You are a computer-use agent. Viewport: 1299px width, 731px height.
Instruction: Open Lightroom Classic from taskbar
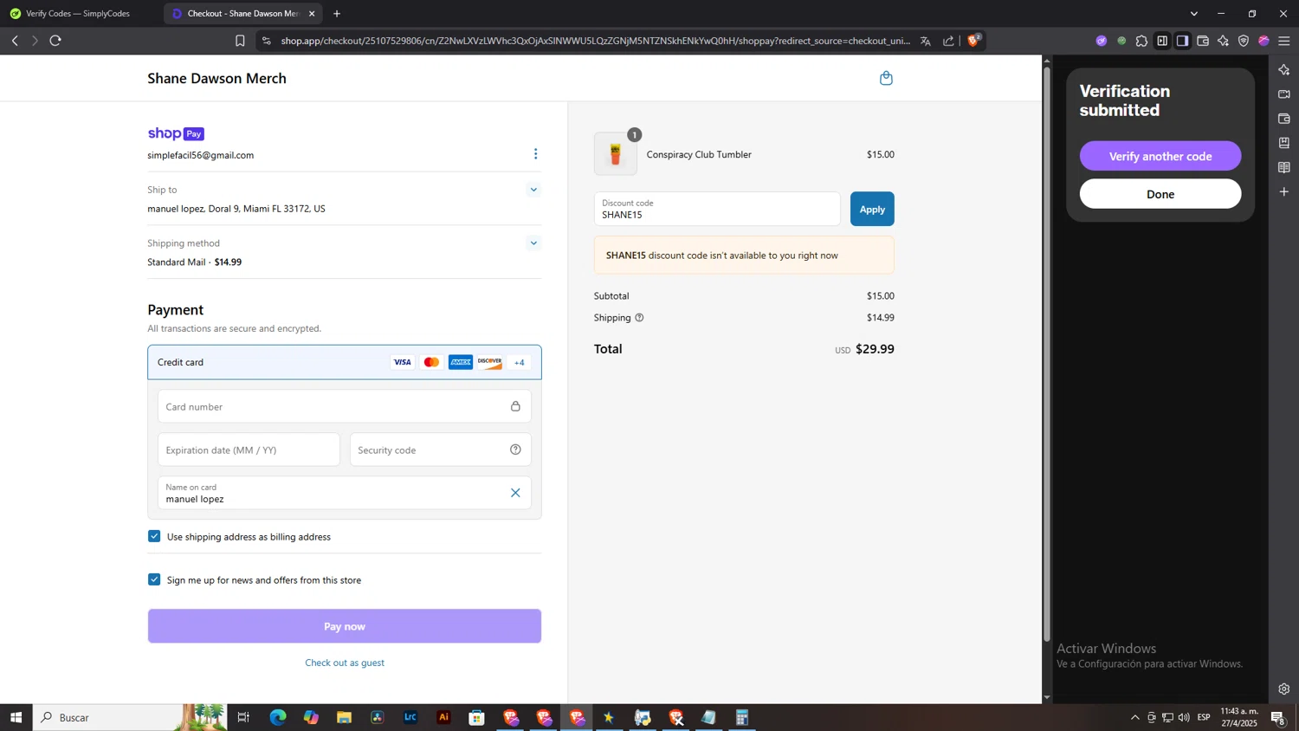pyautogui.click(x=410, y=717)
